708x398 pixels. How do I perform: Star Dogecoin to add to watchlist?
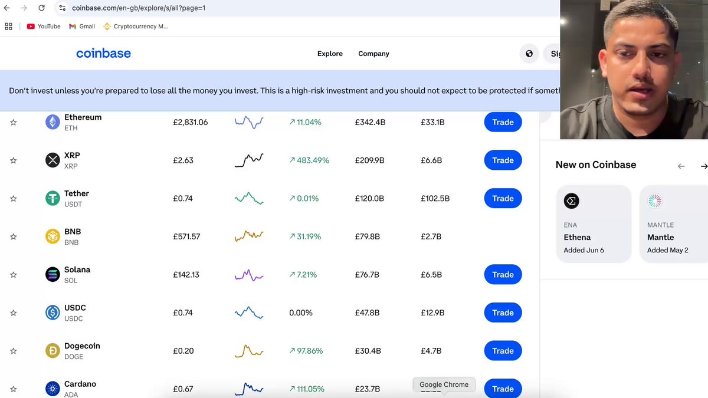(x=13, y=351)
